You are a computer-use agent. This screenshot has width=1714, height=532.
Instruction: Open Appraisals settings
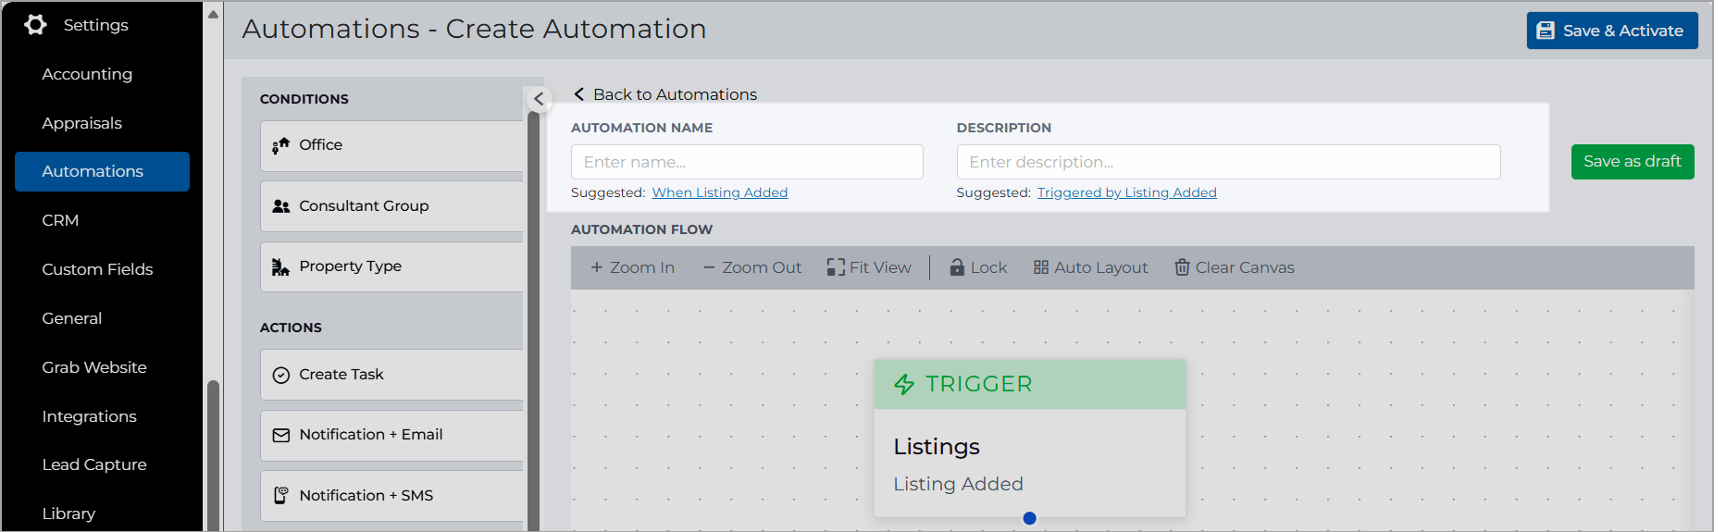[x=81, y=123]
